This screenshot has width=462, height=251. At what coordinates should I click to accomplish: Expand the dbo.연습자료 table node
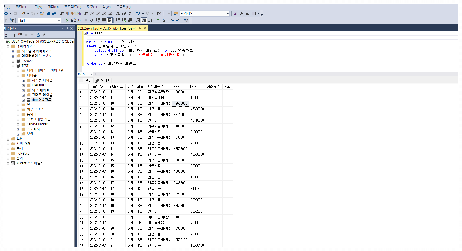[23, 100]
